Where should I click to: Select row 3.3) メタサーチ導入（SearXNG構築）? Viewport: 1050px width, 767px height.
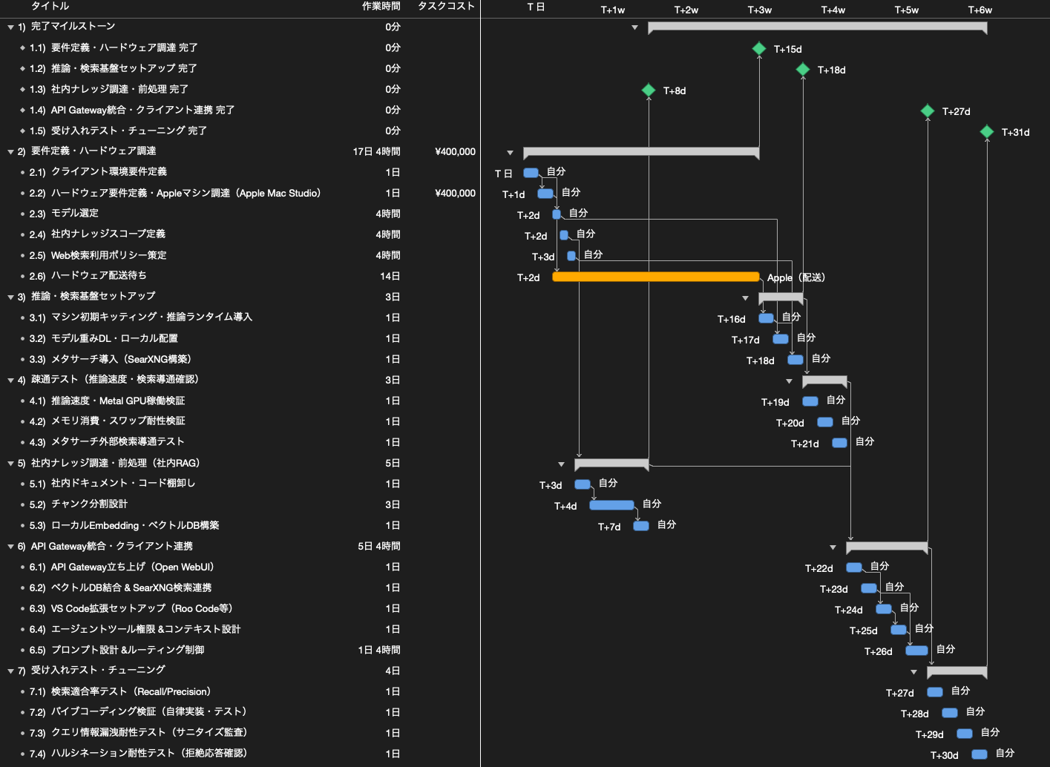point(240,359)
